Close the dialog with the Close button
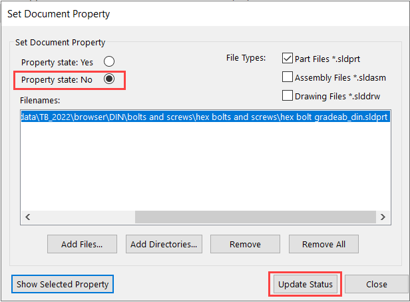This screenshot has height=302, width=410. tap(376, 284)
